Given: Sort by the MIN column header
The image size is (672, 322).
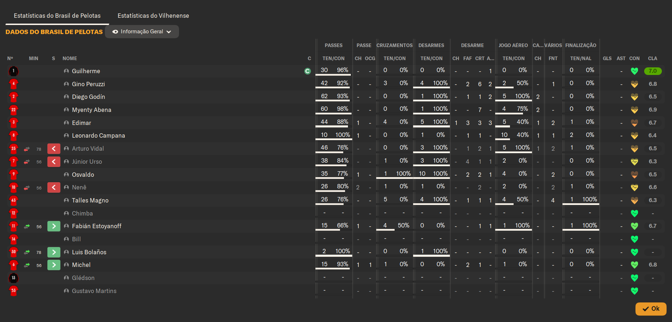Looking at the screenshot, I should click(x=34, y=58).
